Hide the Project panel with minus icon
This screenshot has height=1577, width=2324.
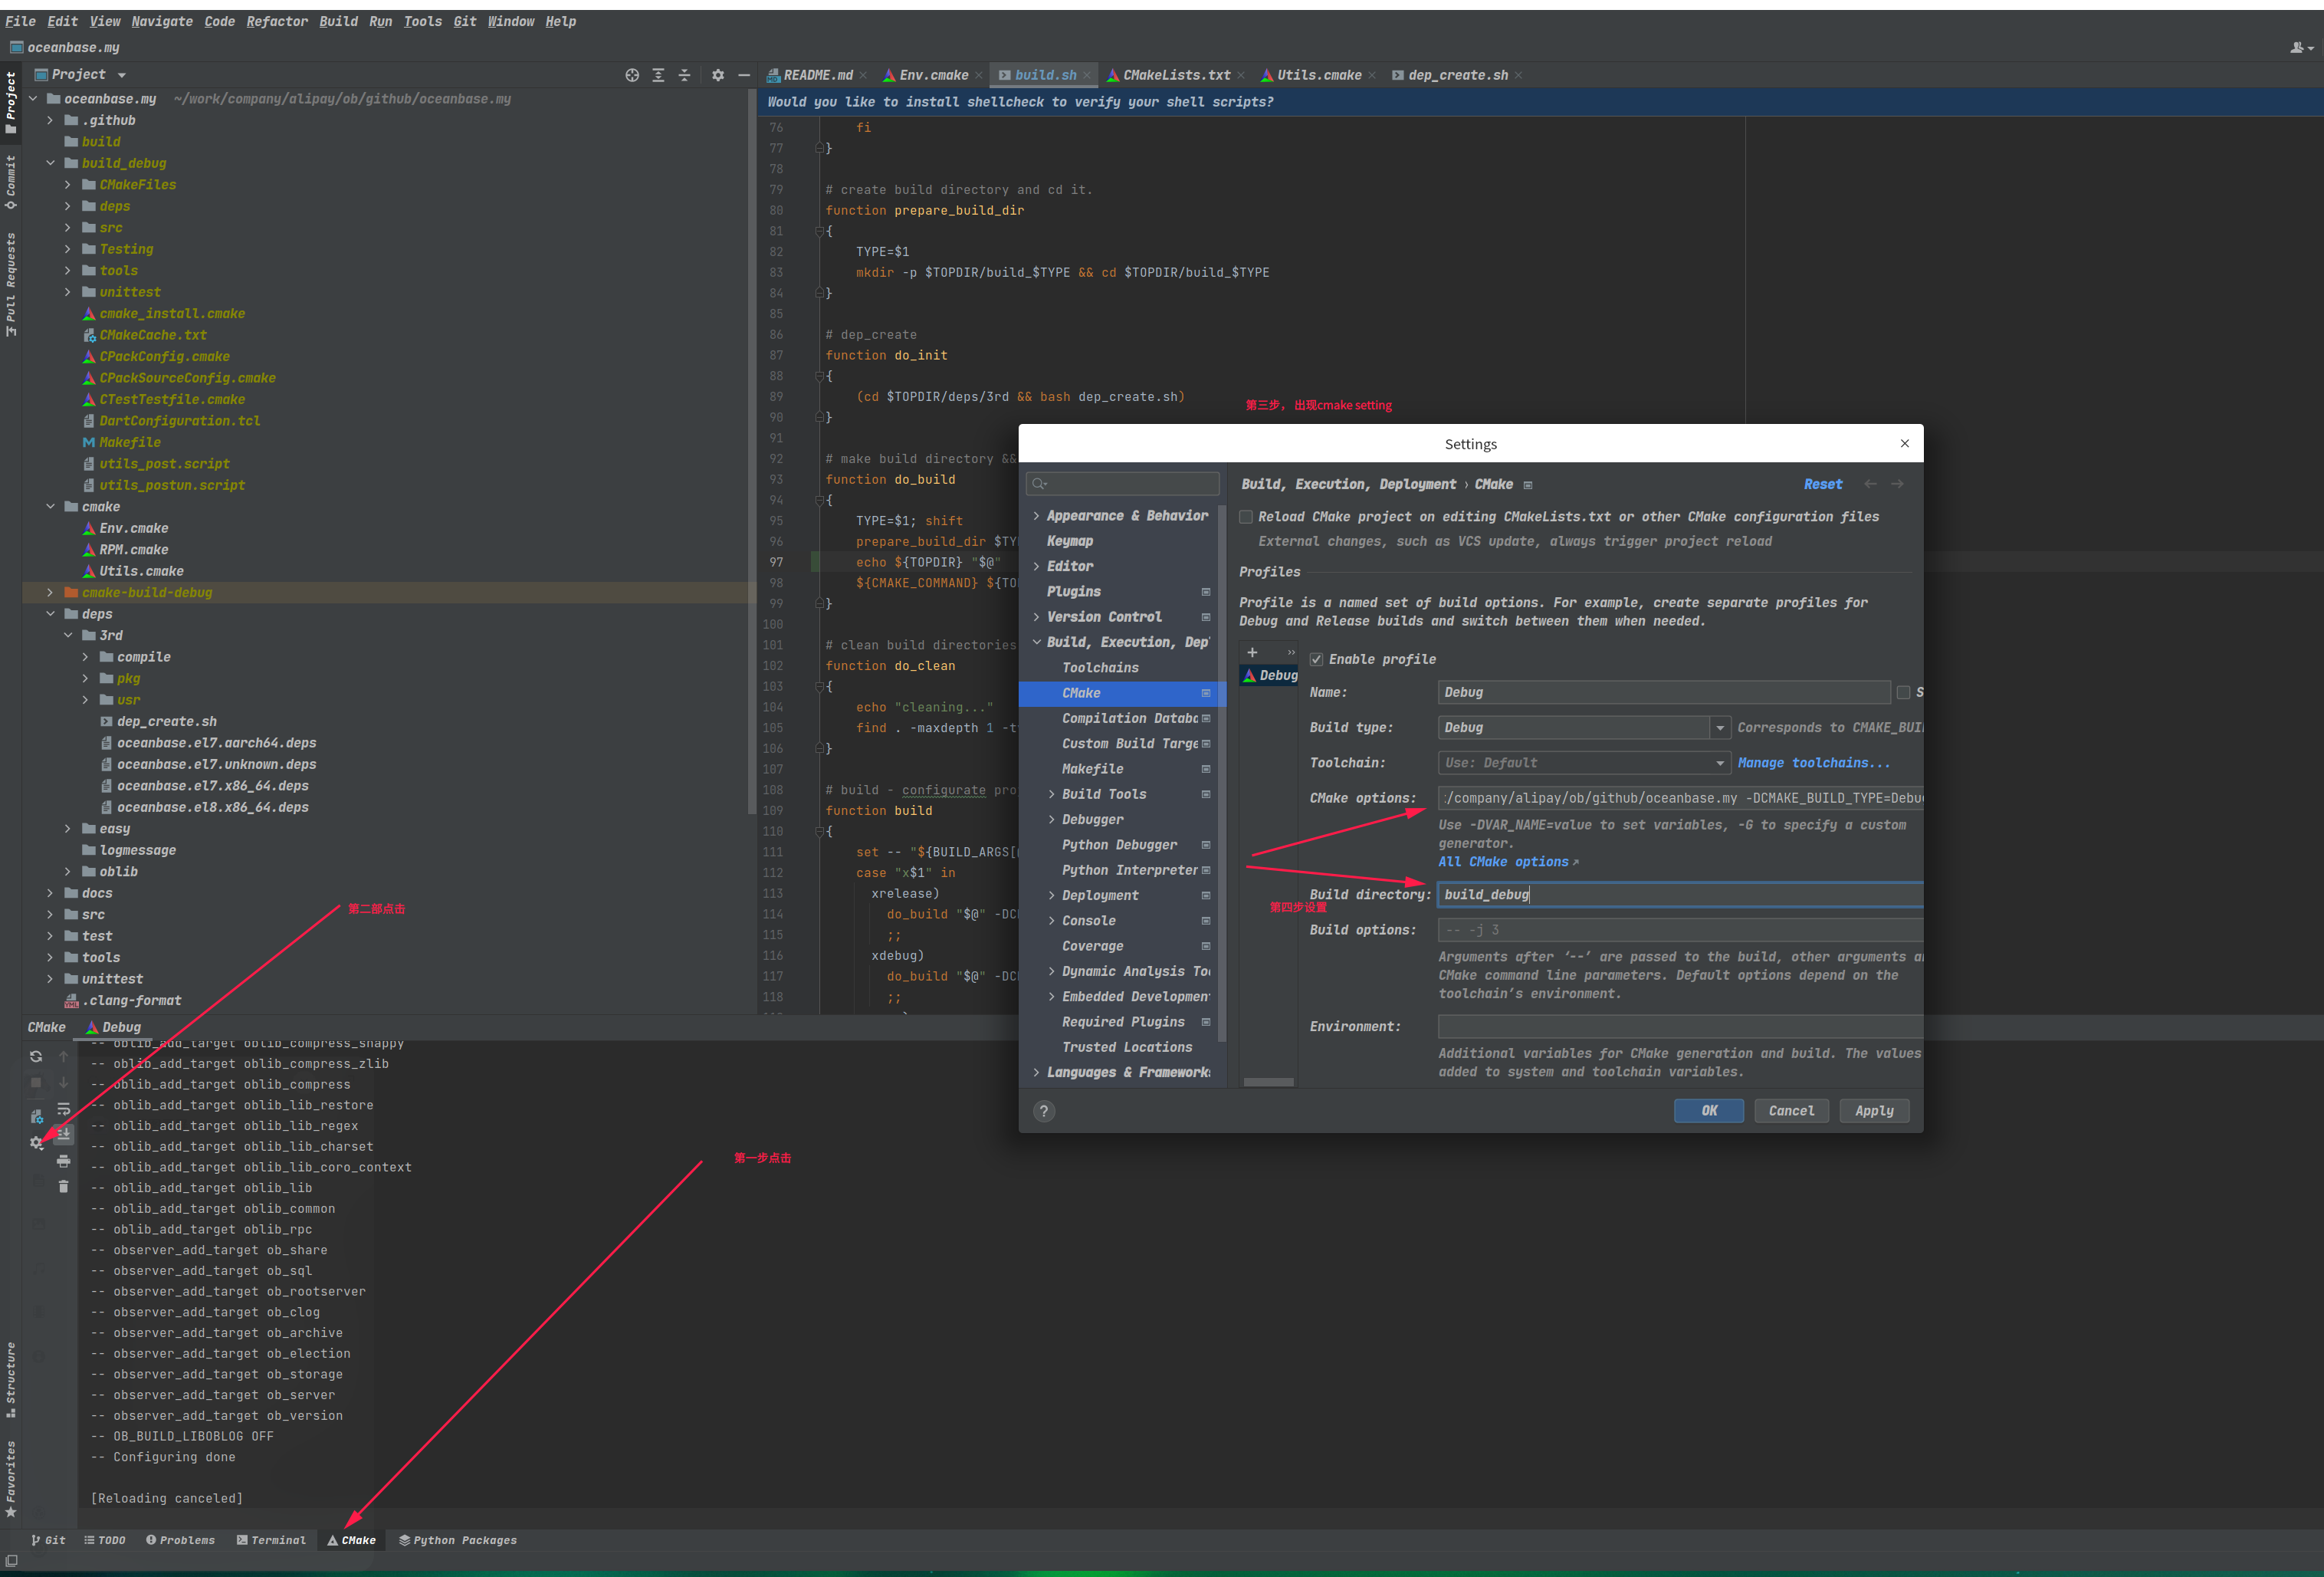(743, 75)
